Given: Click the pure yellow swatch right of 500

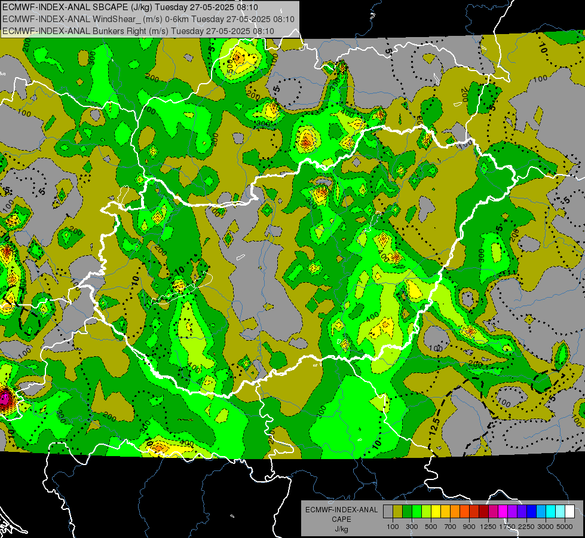Looking at the screenshot, I should pos(436,512).
